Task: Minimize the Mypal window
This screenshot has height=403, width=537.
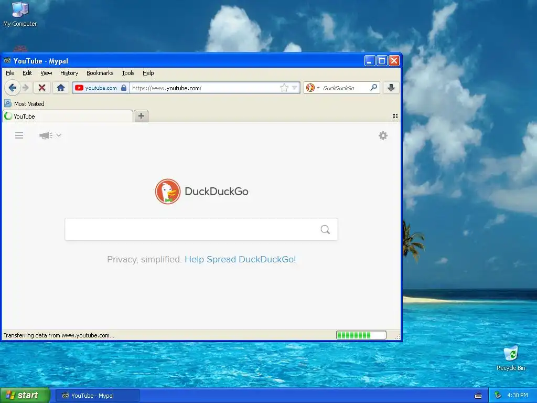Action: coord(370,61)
